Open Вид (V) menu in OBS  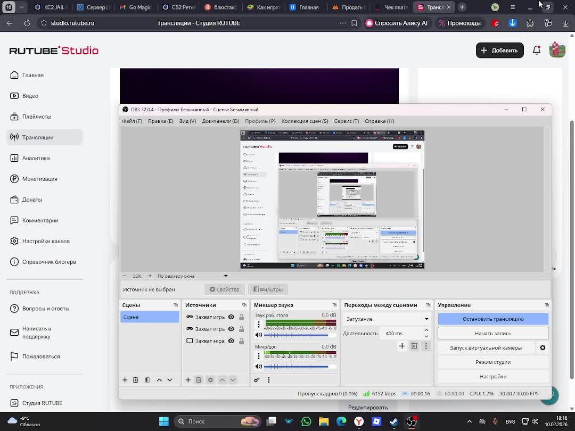[188, 121]
